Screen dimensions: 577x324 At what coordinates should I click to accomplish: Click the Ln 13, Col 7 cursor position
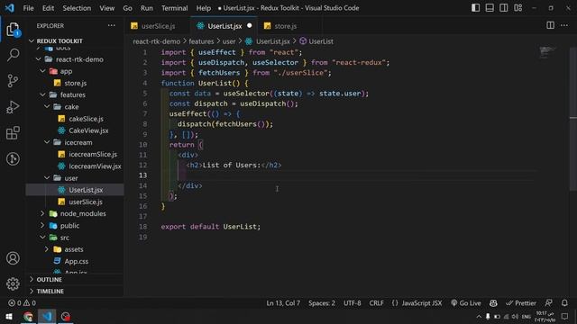coord(283,303)
